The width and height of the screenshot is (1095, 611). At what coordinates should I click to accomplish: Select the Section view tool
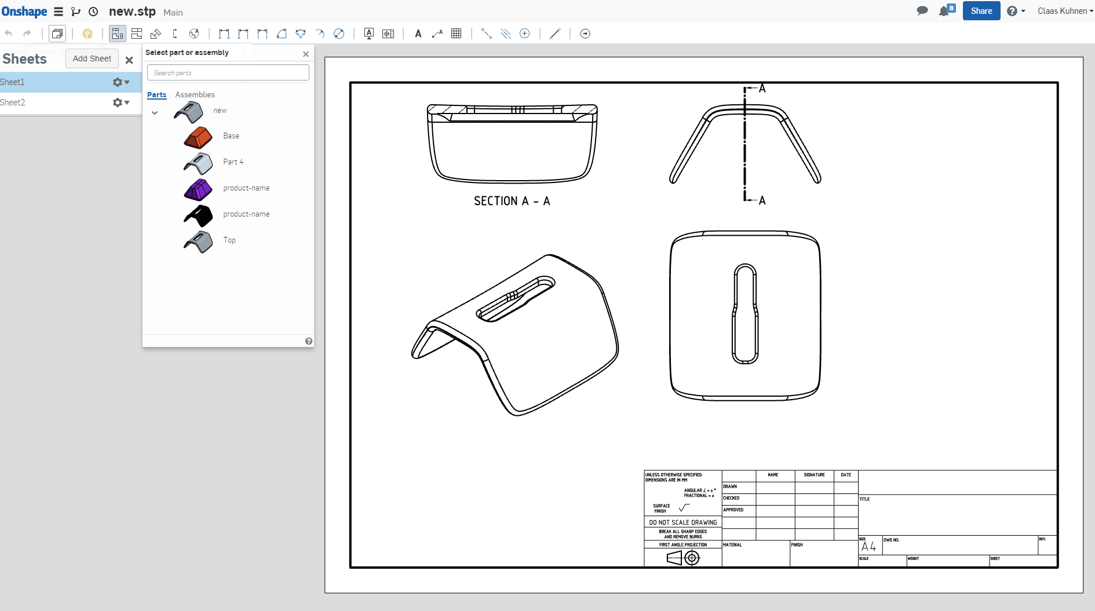156,34
